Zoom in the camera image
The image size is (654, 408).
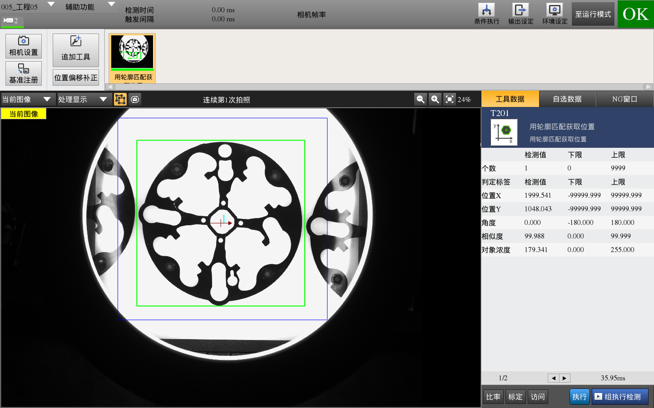(435, 99)
